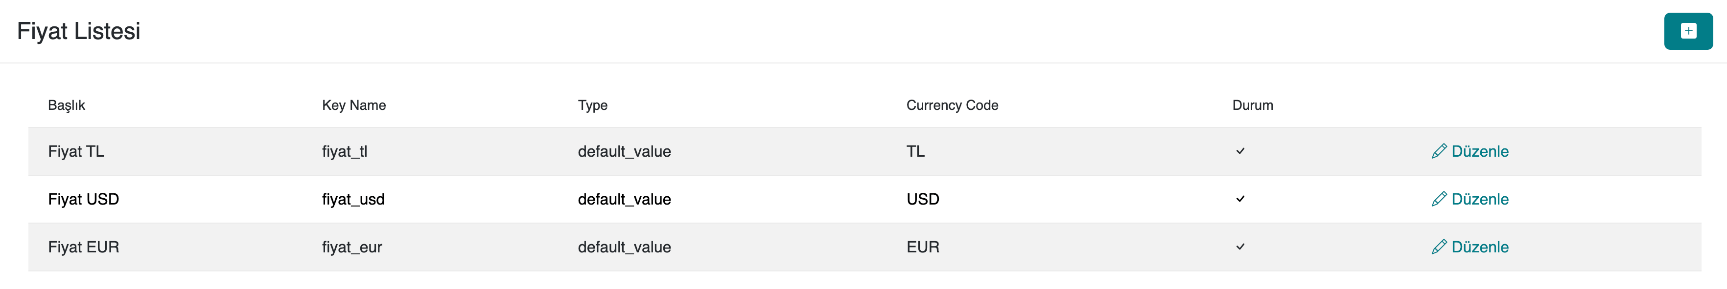Open Düzenle link for Fiyat USD
This screenshot has width=1727, height=289.
pyautogui.click(x=1479, y=199)
